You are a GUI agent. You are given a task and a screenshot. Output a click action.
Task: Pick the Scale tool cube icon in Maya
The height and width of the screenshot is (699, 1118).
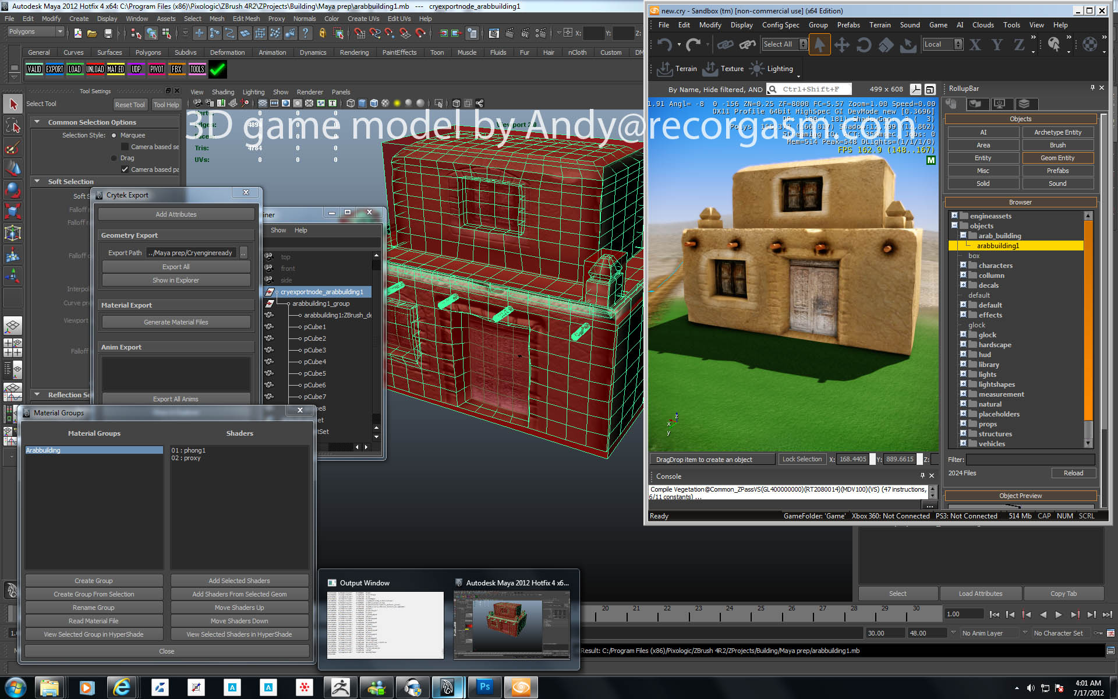tap(13, 211)
